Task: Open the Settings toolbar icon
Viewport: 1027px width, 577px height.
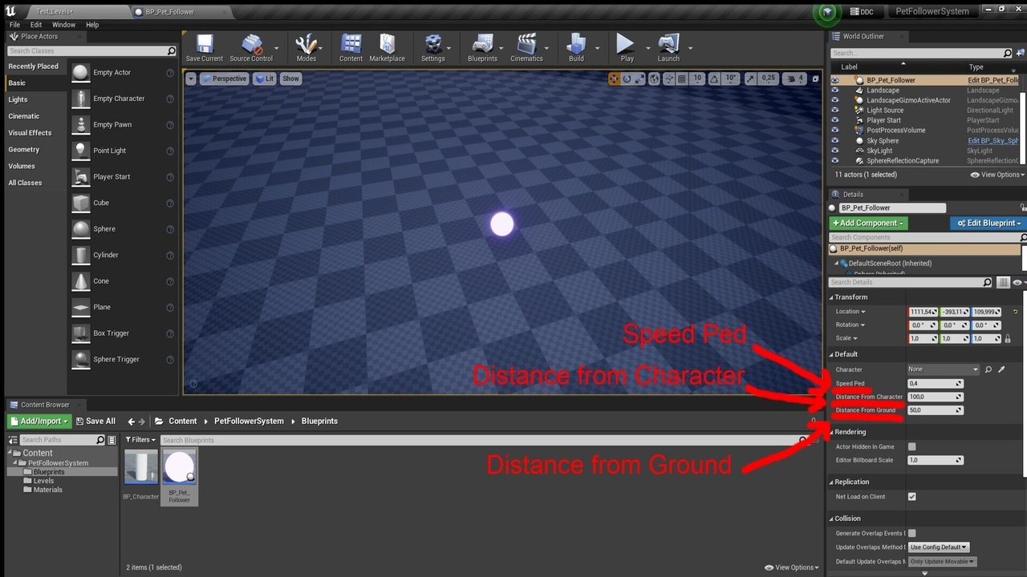Action: coord(432,48)
